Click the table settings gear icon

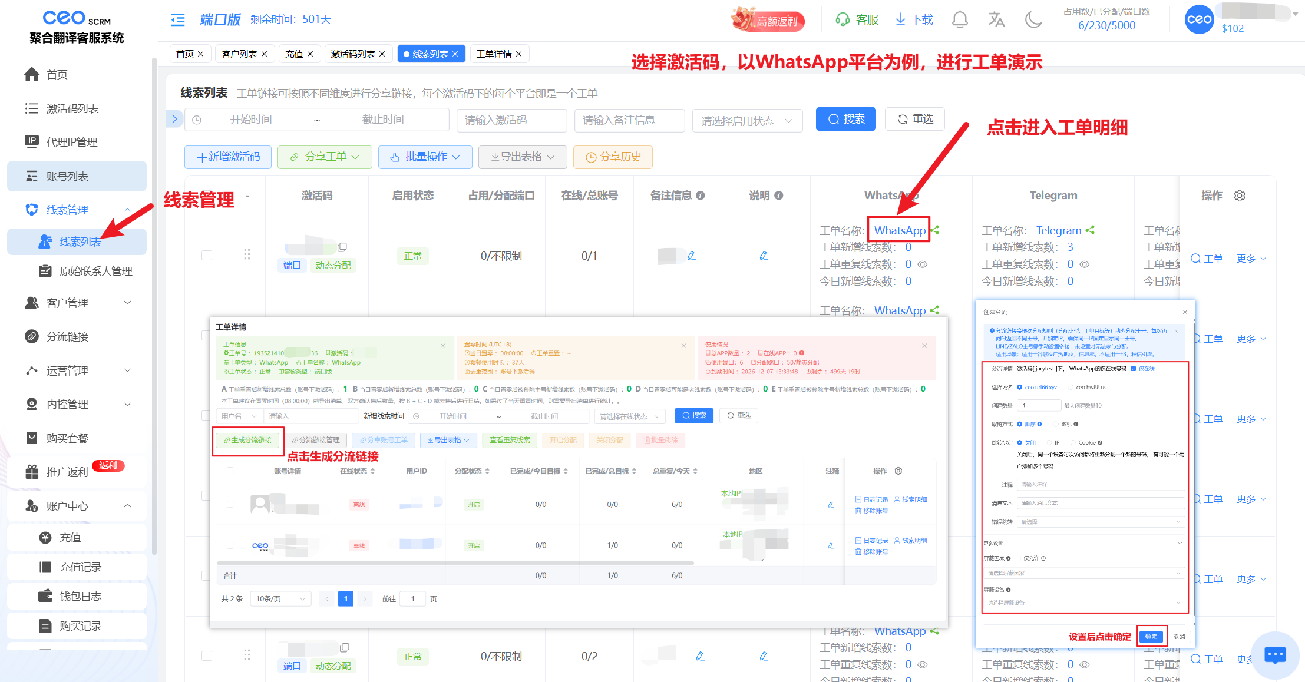[x=1240, y=196]
